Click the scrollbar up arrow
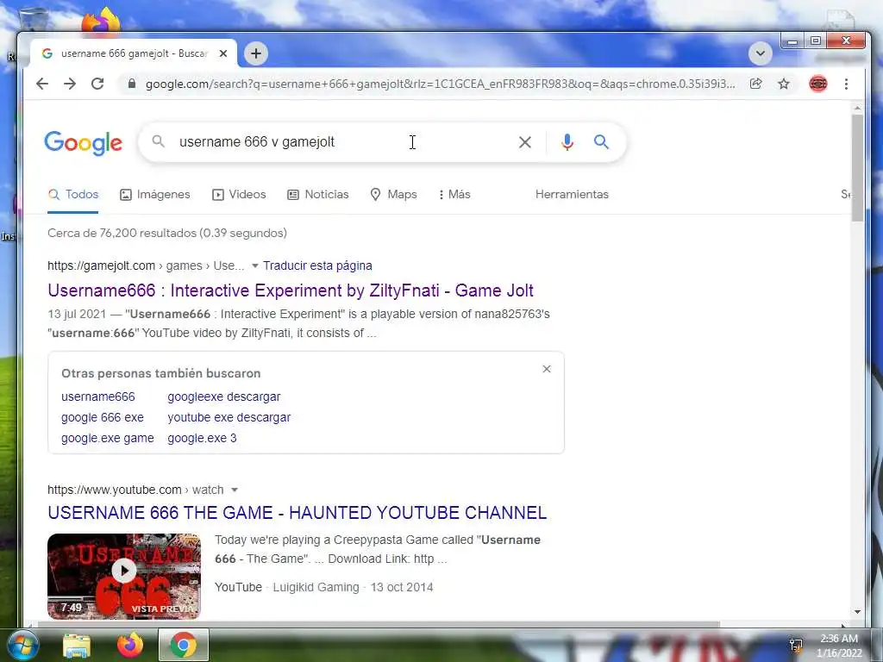Viewport: 883px width, 662px height. coord(857,108)
